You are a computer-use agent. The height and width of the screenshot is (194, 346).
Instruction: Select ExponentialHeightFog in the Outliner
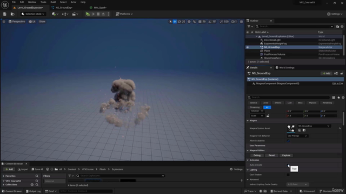275,44
